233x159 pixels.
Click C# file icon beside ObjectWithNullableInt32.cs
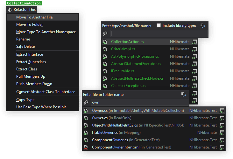86,126
